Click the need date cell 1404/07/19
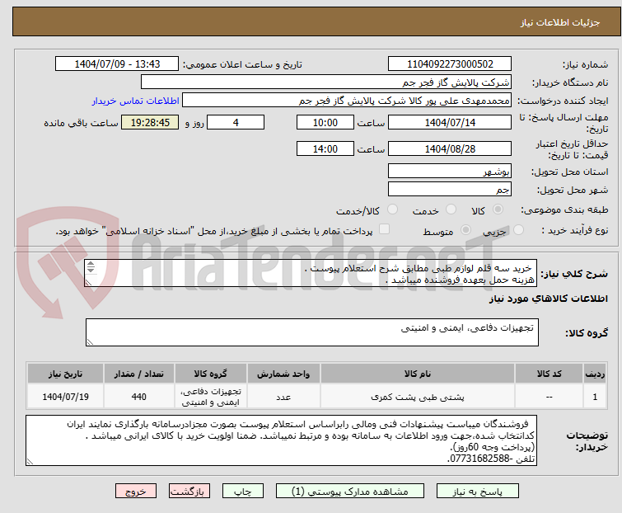Viewport: 622px width, 513px height. 65,397
